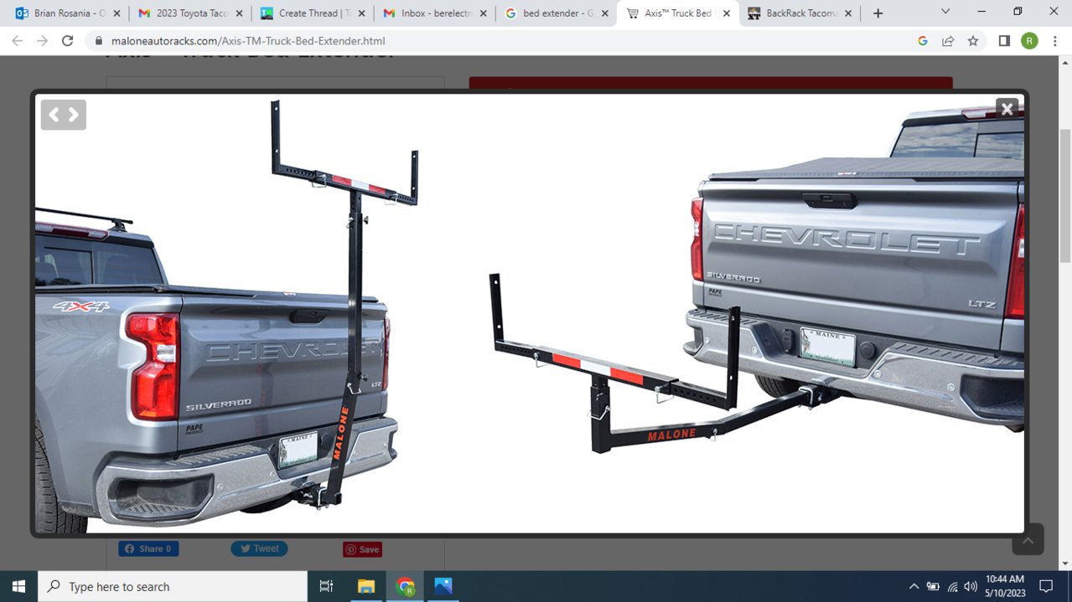Open the Chrome three-dot menu
1072x602 pixels.
point(1054,40)
